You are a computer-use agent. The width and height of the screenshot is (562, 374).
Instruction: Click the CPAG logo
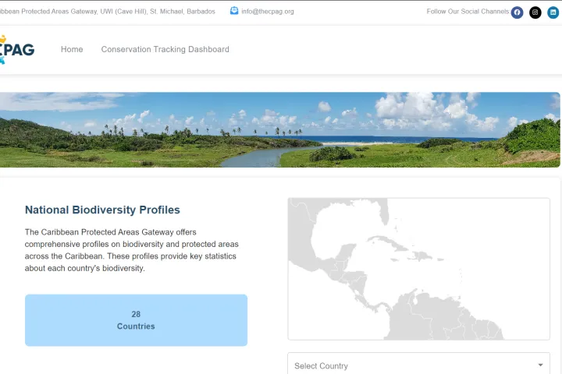17,49
